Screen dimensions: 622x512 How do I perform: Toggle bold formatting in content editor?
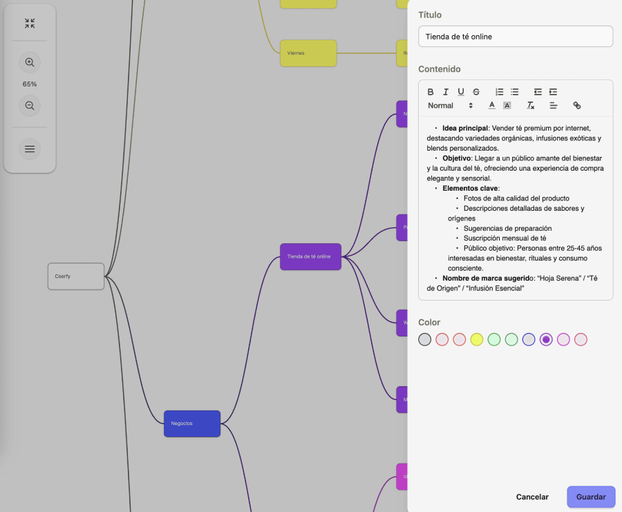(431, 92)
